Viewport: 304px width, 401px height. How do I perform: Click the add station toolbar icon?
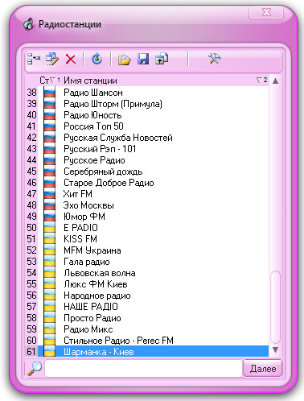click(x=34, y=59)
